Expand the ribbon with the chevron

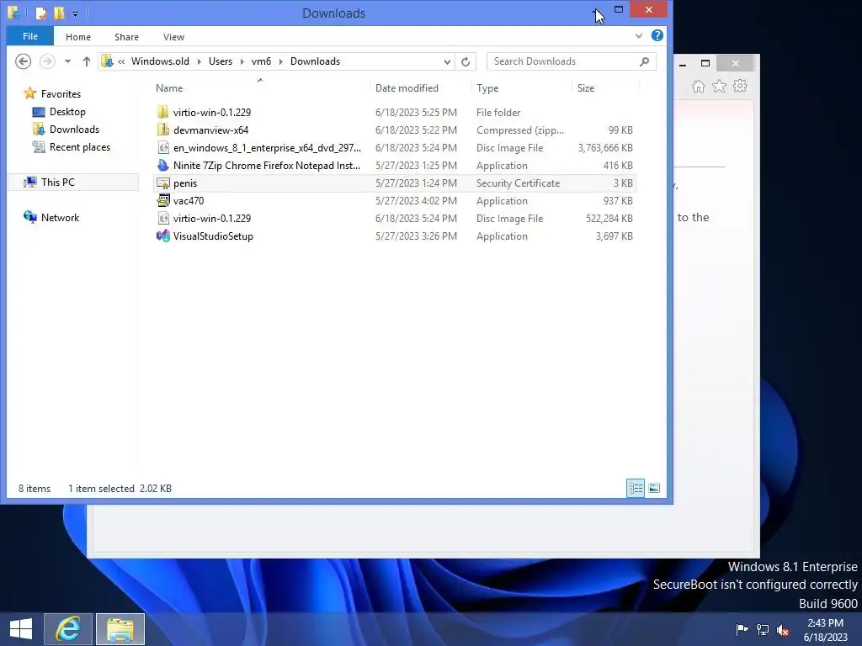(638, 35)
